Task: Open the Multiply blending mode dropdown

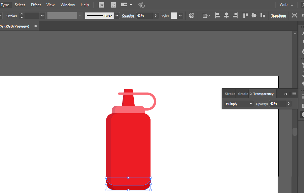Action: pyautogui.click(x=239, y=104)
